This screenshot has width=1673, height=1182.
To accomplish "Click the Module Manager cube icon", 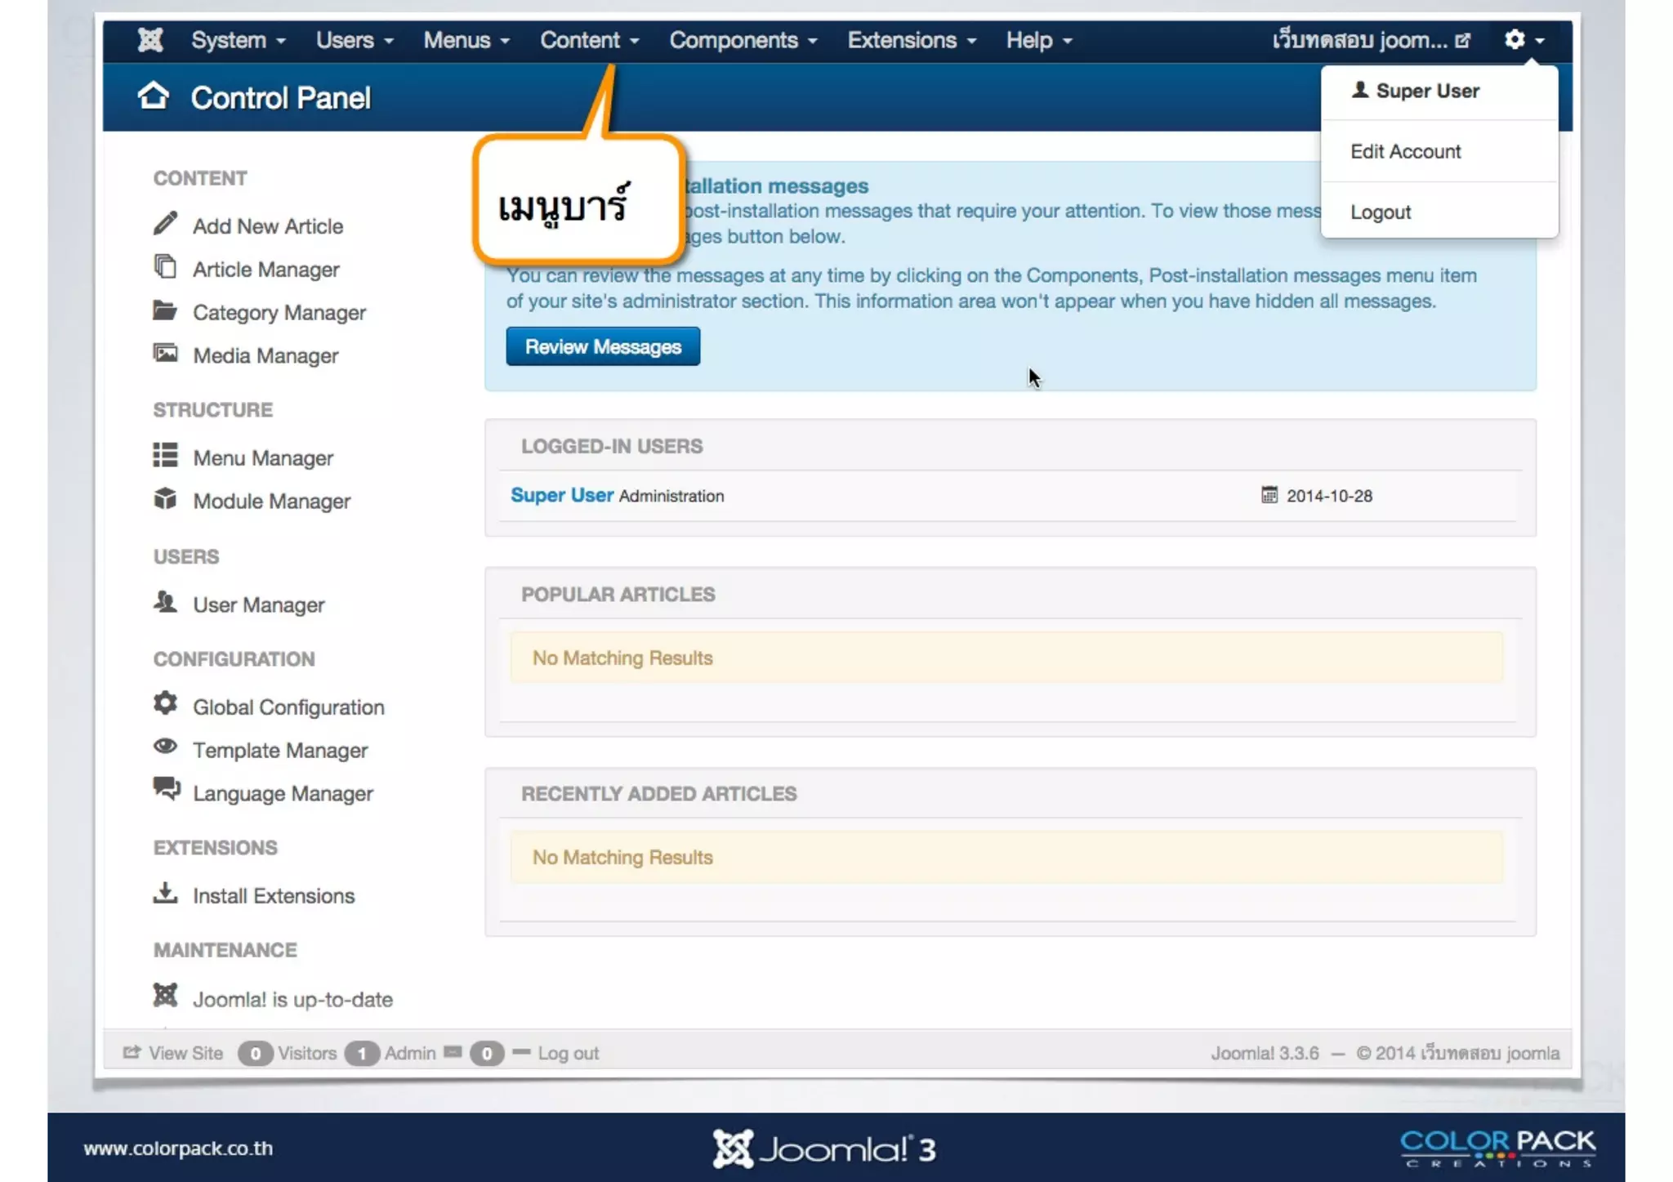I will (165, 499).
